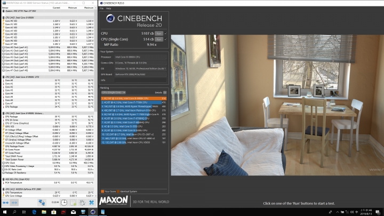
Task: Open taskbar search magnifier
Action: pyautogui.click(x=14, y=212)
